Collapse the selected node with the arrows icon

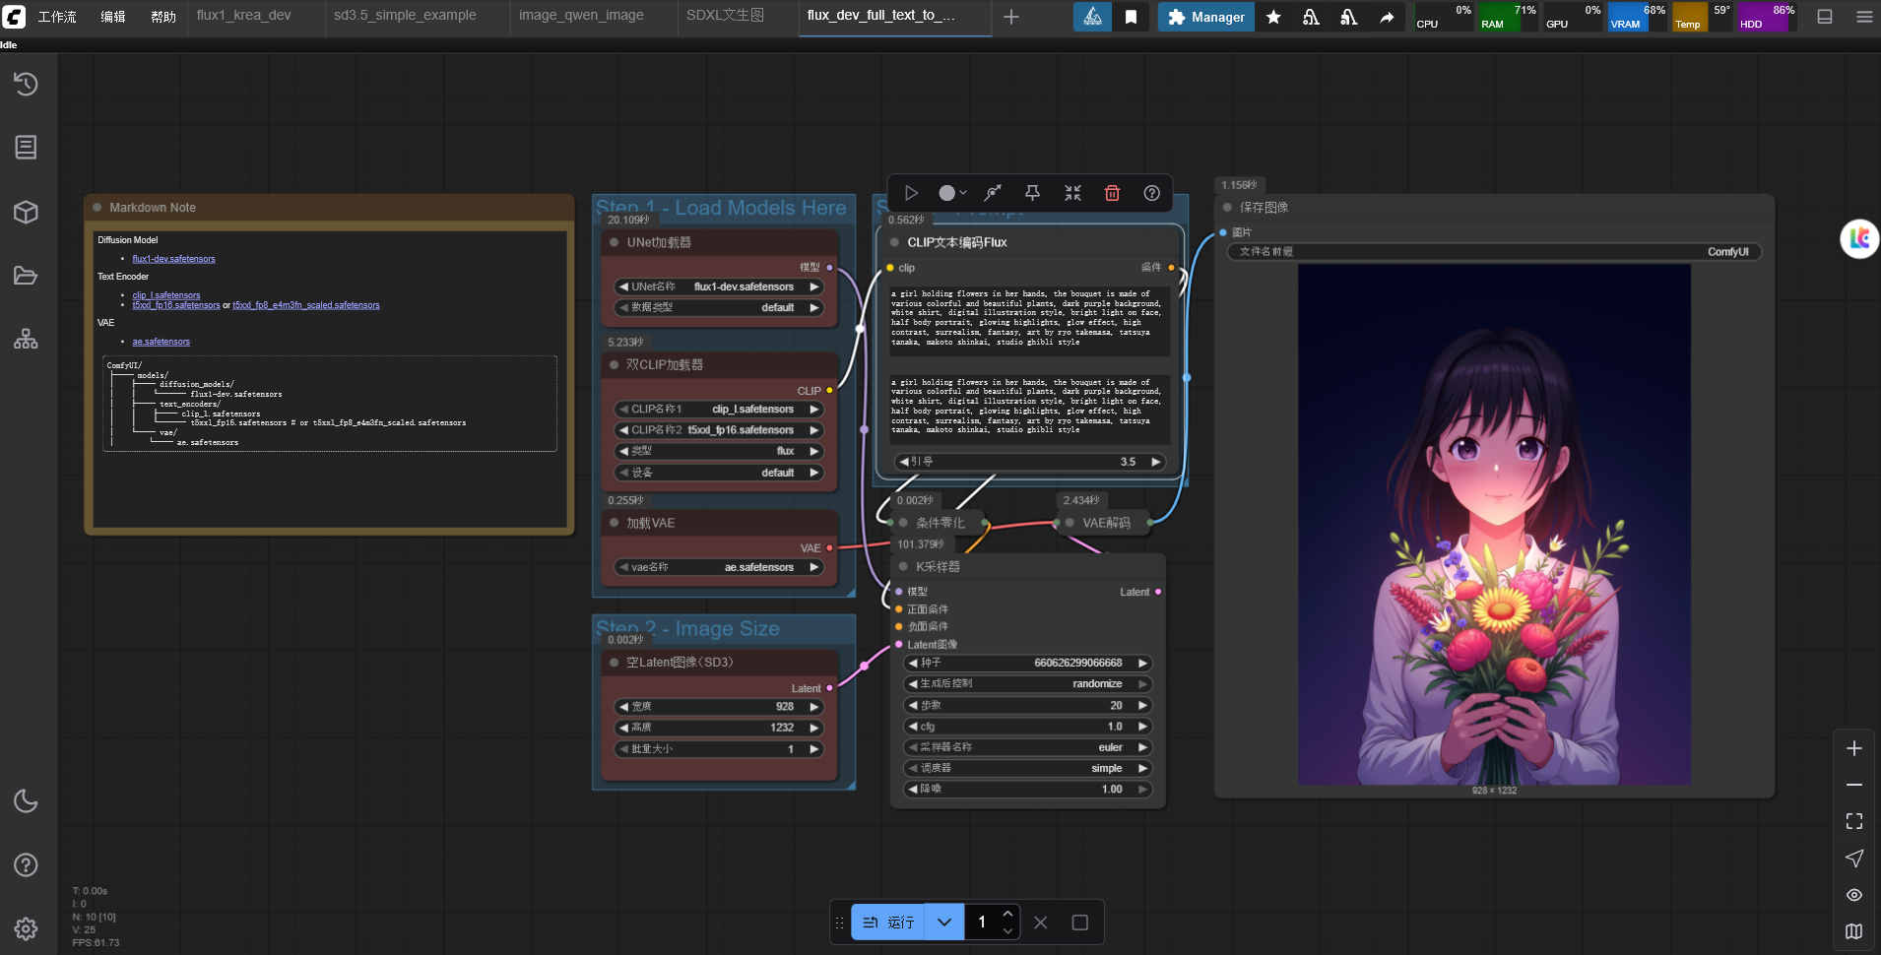(1072, 193)
